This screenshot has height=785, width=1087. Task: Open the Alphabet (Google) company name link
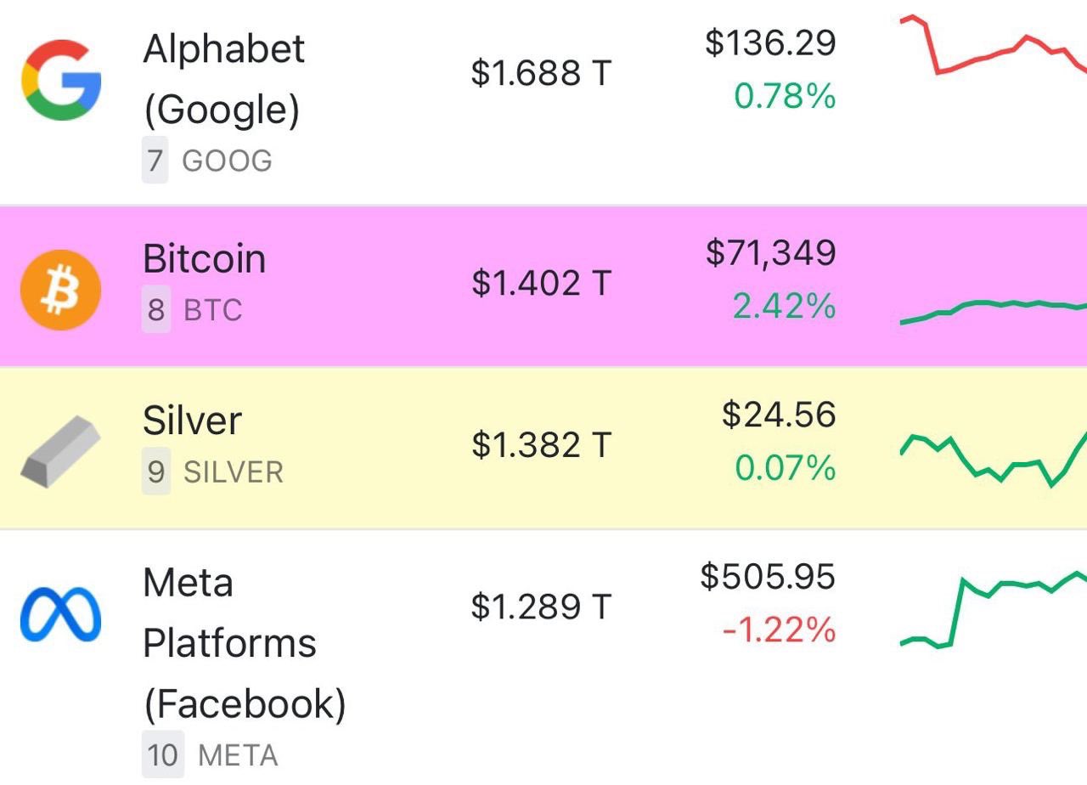(223, 79)
